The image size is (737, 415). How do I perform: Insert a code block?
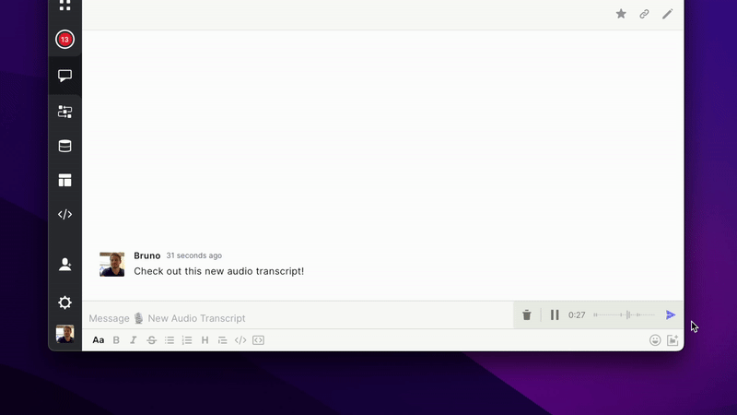point(259,340)
